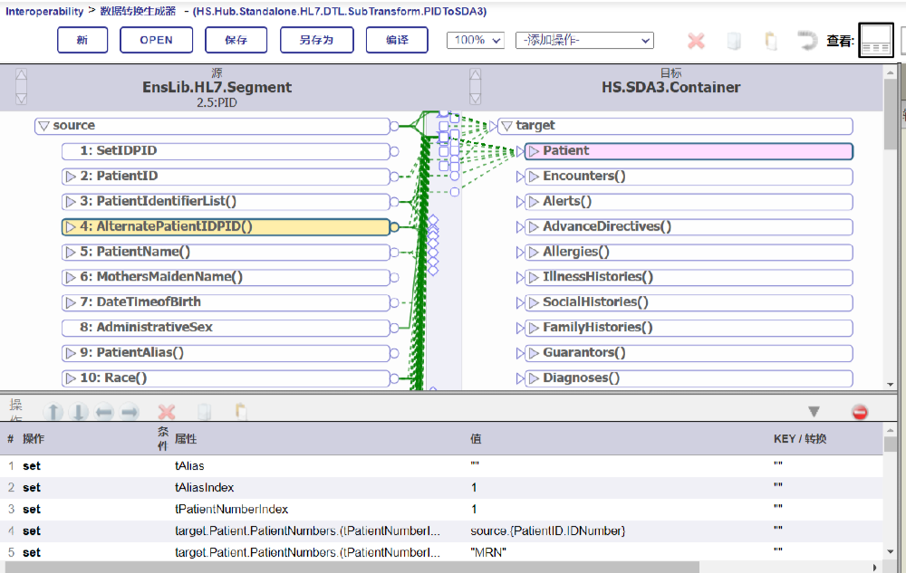Click the red remove-all circle icon

tap(860, 413)
